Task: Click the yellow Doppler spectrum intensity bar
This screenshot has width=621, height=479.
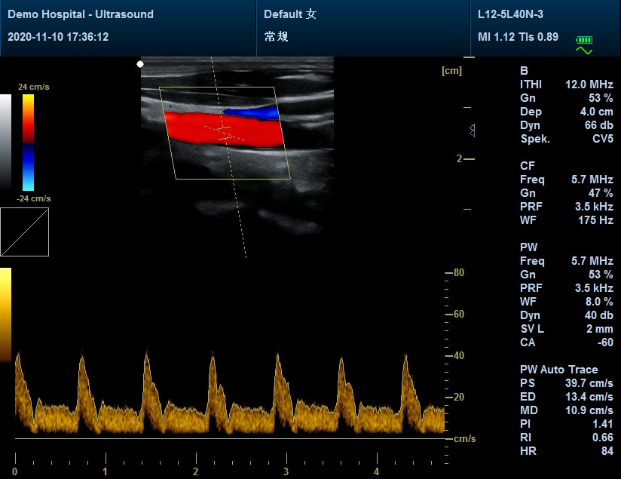Action: coord(5,314)
